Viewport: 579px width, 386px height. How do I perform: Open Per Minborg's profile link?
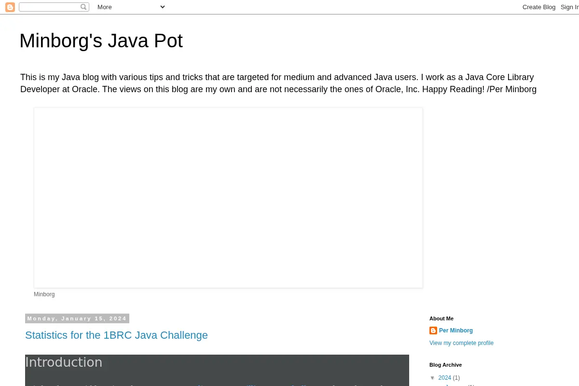pos(456,331)
